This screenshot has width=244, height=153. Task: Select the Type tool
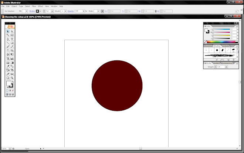[x=12, y=39]
